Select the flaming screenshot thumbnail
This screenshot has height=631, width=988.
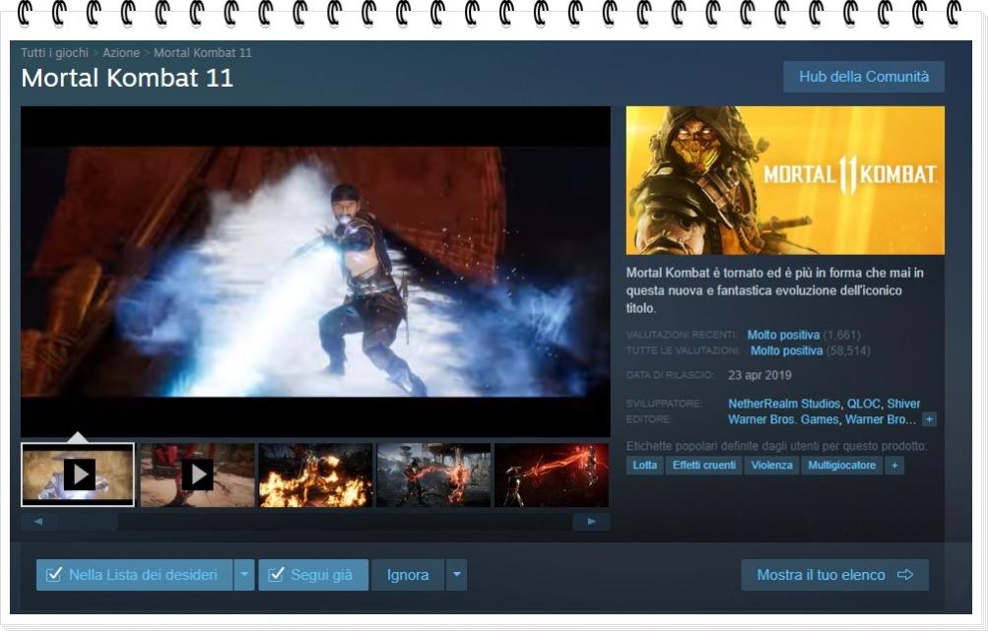[315, 473]
